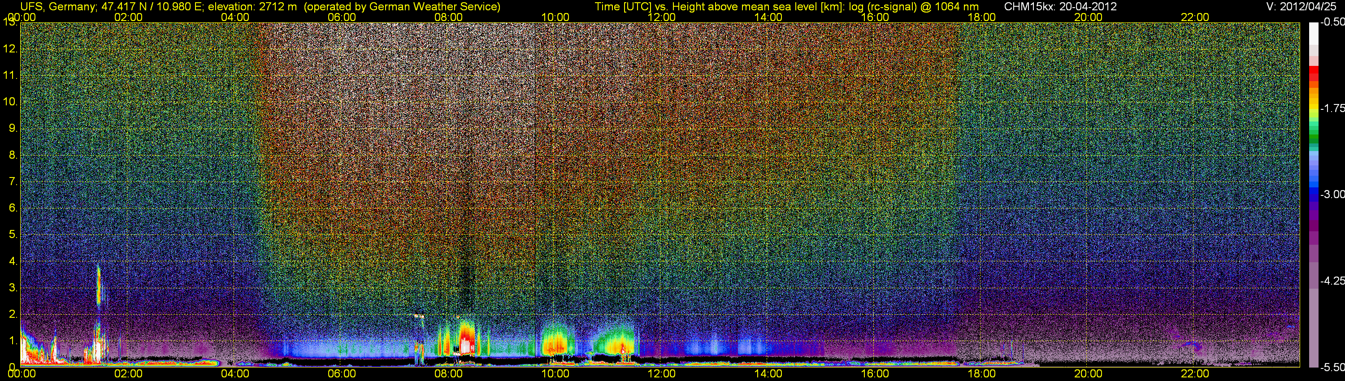
Task: Click the 20:00 label below the plot
Action: (1088, 374)
